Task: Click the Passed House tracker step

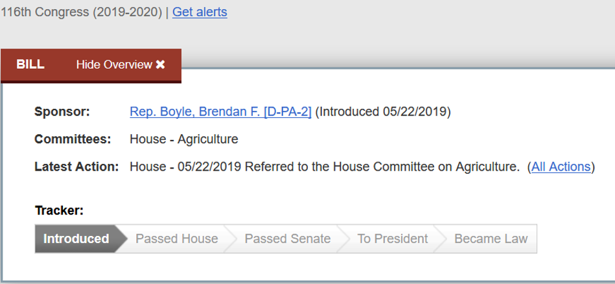Action: 176,239
